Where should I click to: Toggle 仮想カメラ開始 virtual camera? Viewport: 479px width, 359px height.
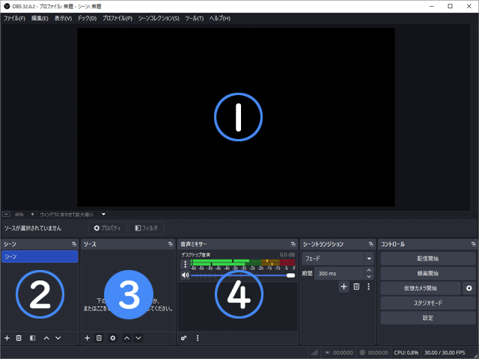point(420,288)
